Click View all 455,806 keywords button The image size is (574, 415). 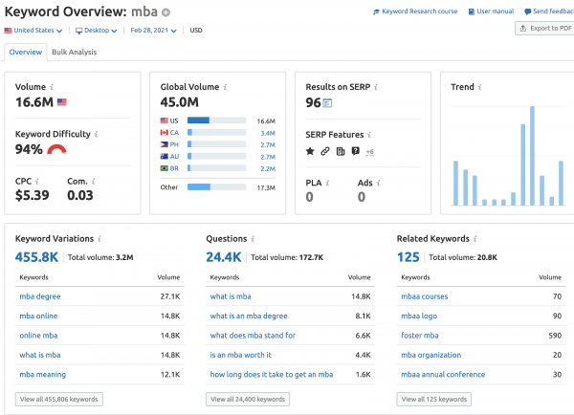coord(59,400)
